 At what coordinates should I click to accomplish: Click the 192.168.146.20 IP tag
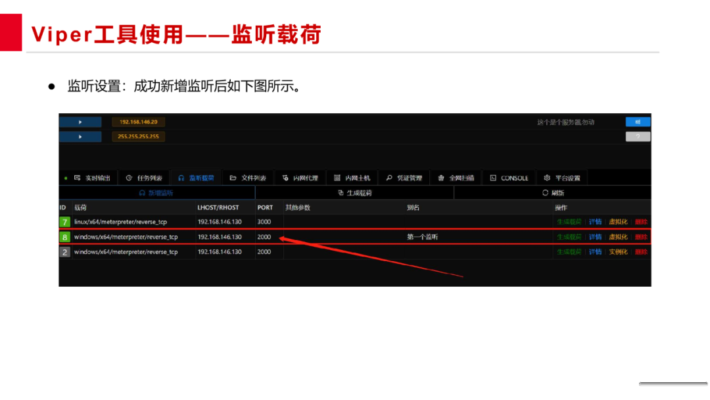(139, 122)
